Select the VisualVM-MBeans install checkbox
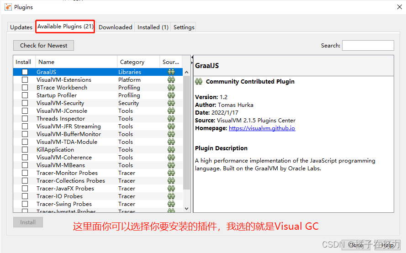The image size is (406, 253). coord(25,165)
